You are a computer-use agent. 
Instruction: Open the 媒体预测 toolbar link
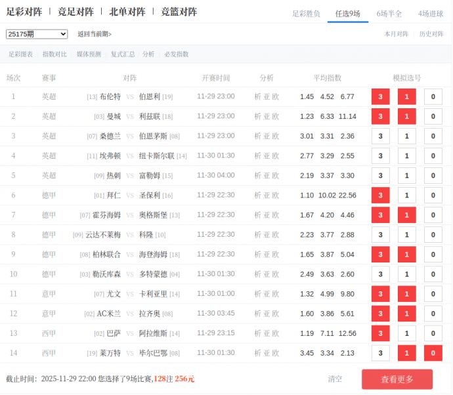(x=89, y=54)
